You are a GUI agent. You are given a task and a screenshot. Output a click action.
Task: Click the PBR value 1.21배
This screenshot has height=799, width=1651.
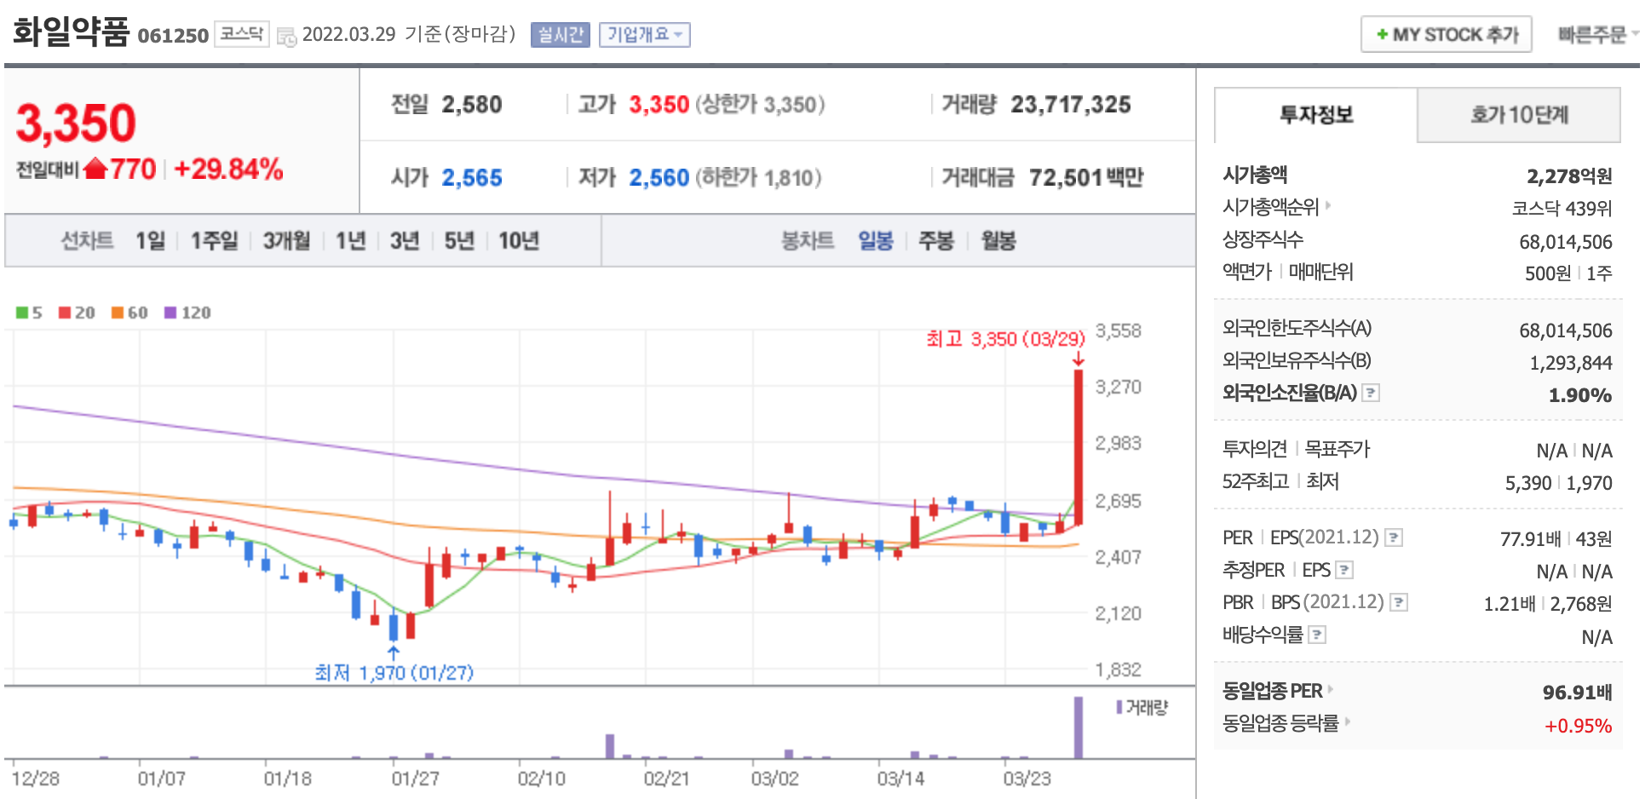tap(1510, 604)
